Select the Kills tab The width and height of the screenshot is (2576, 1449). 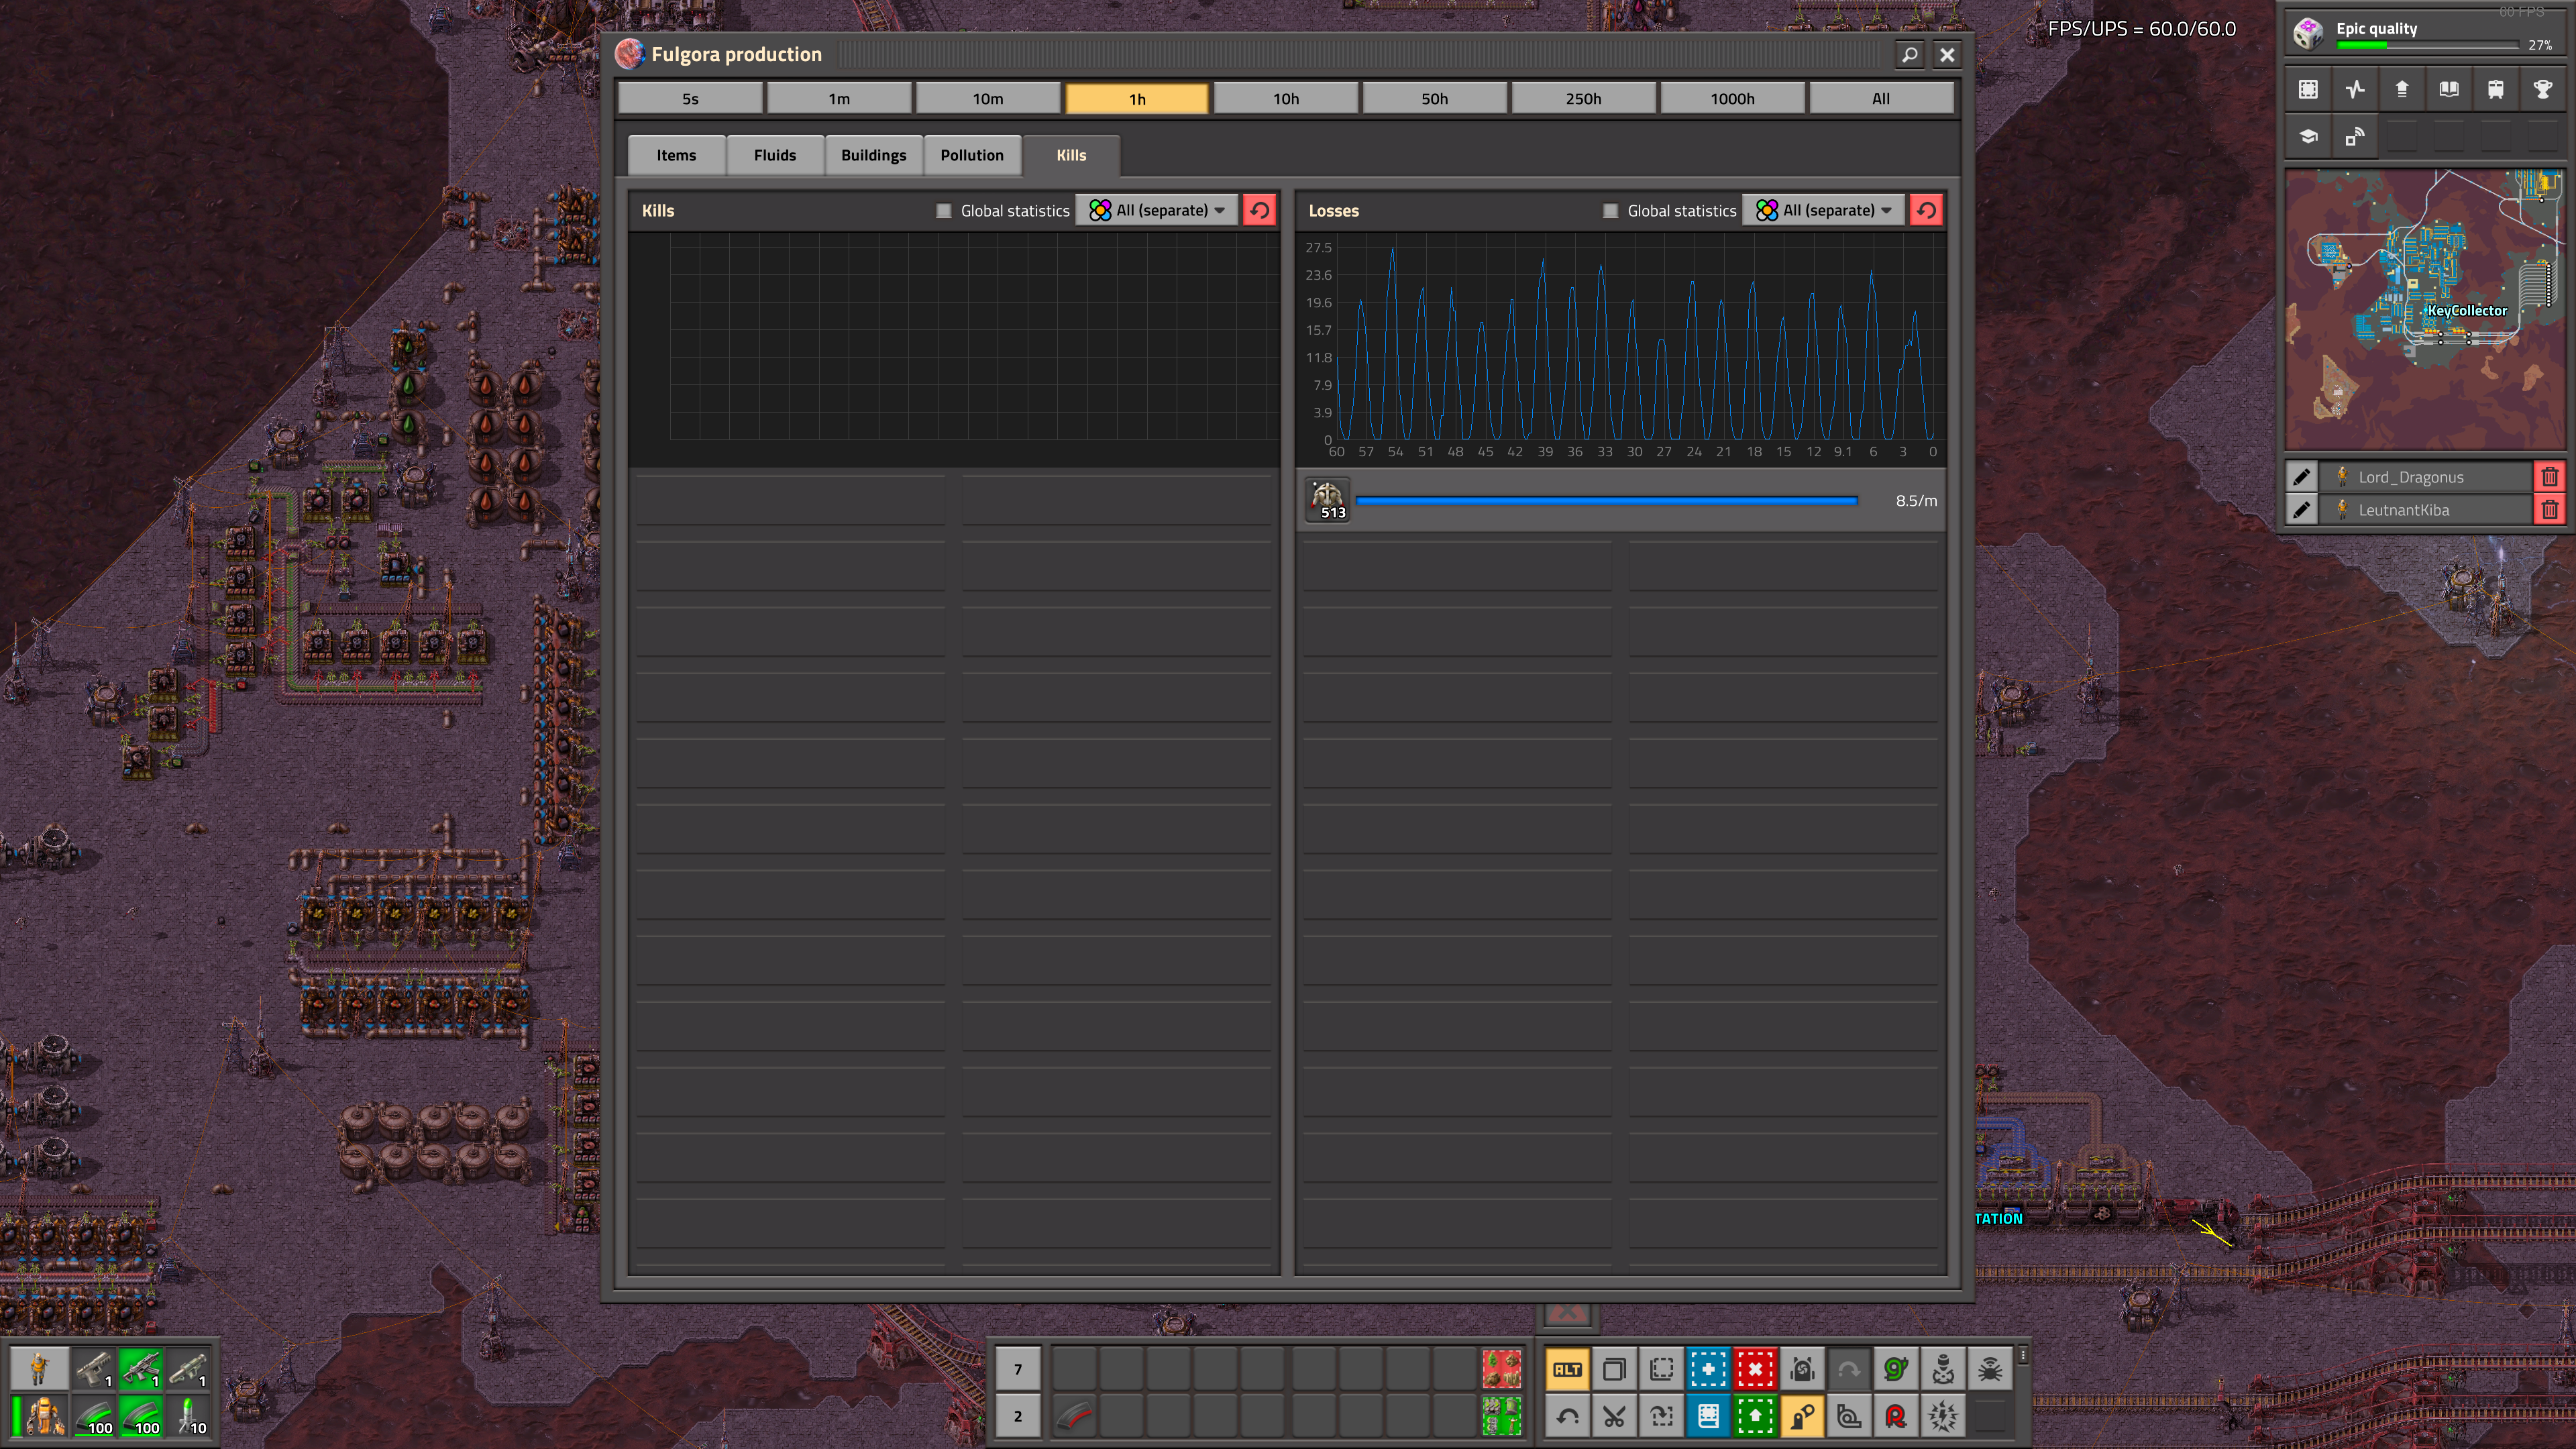1071,155
